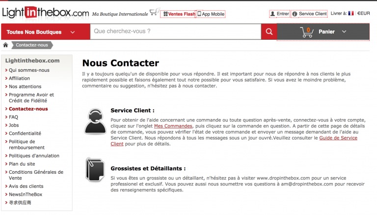
Task: Open the EUR currency selector
Action: point(364,13)
